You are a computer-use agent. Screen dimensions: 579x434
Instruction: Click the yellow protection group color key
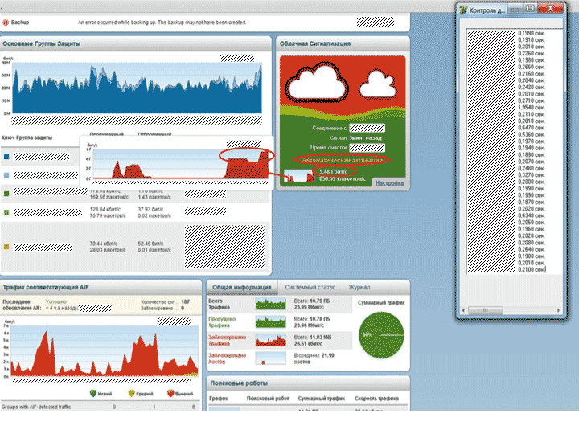(x=6, y=247)
